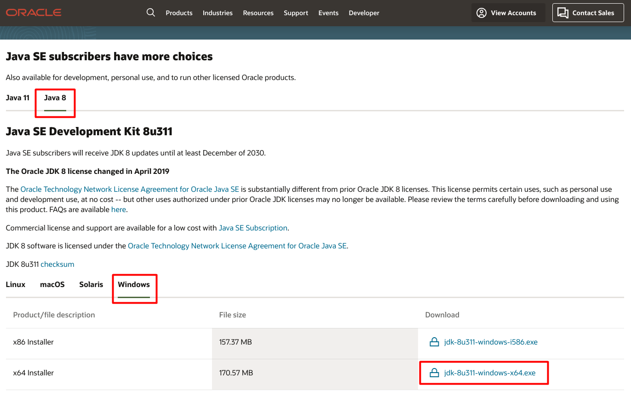
Task: Click the View Accounts profile icon
Action: [x=482, y=13]
